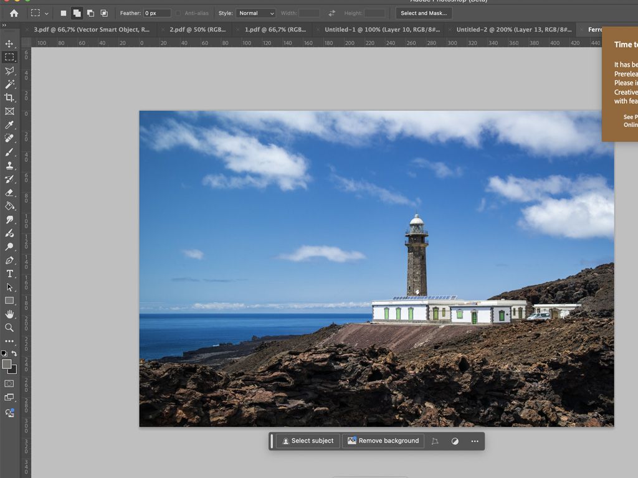Select the Move tool
Image resolution: width=638 pixels, height=478 pixels.
[9, 44]
